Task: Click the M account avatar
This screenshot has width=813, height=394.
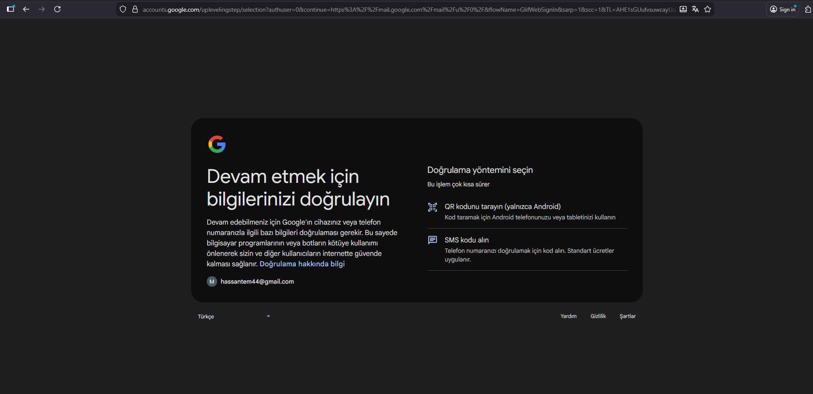Action: 212,281
